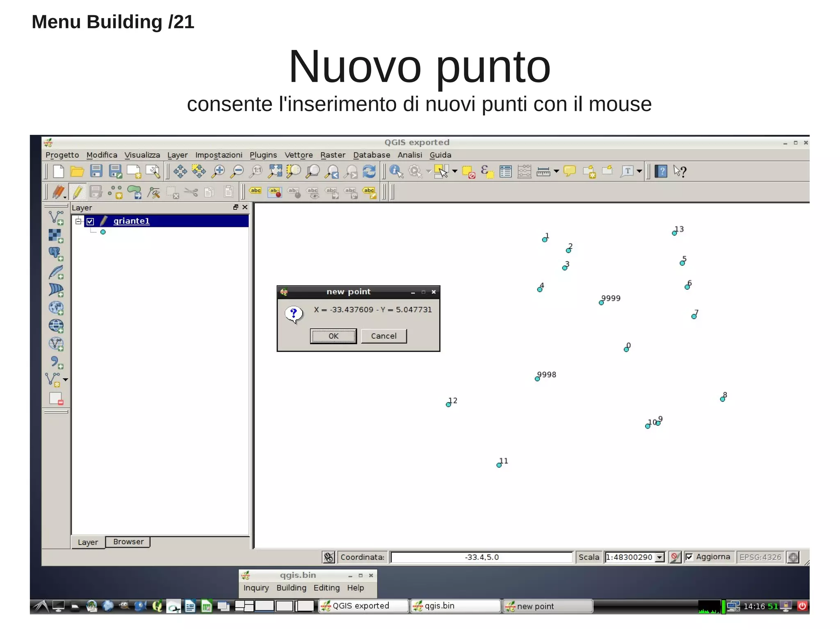The width and height of the screenshot is (840, 629).
Task: Switch to the Layer panel tab
Action: pyautogui.click(x=88, y=542)
